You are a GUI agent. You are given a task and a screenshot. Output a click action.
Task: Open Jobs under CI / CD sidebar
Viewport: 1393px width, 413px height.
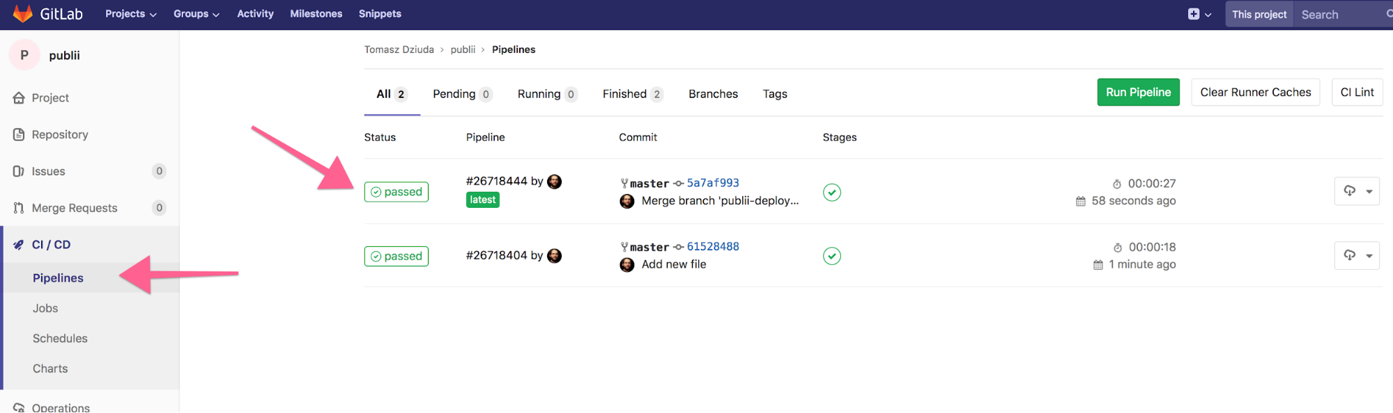45,308
